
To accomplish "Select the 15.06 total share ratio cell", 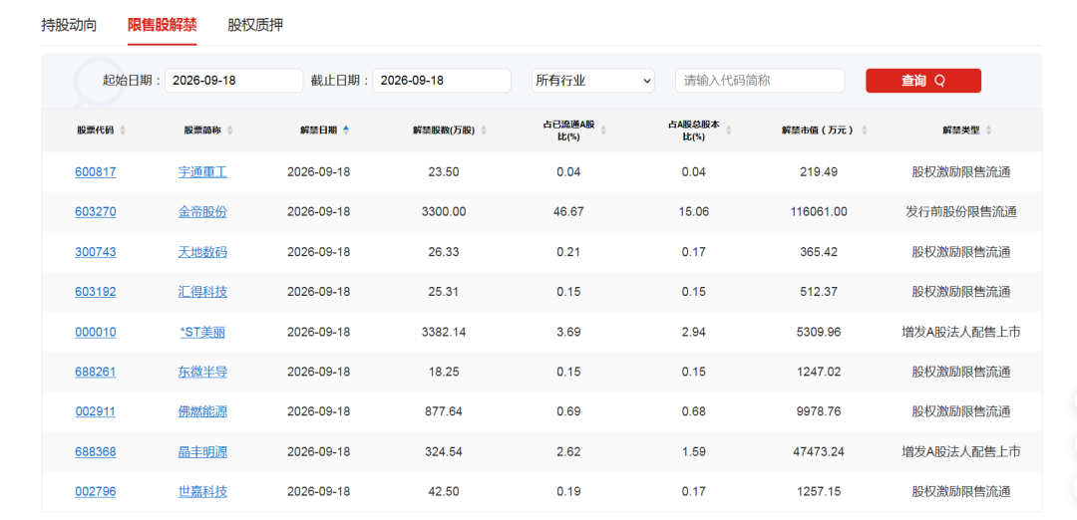I will (x=693, y=212).
